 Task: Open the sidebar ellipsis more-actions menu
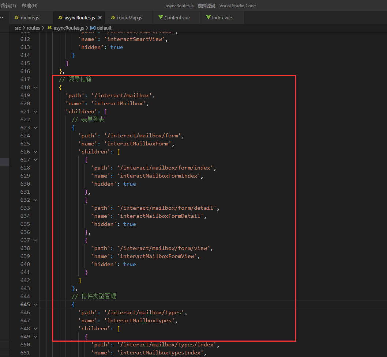tap(2, 18)
